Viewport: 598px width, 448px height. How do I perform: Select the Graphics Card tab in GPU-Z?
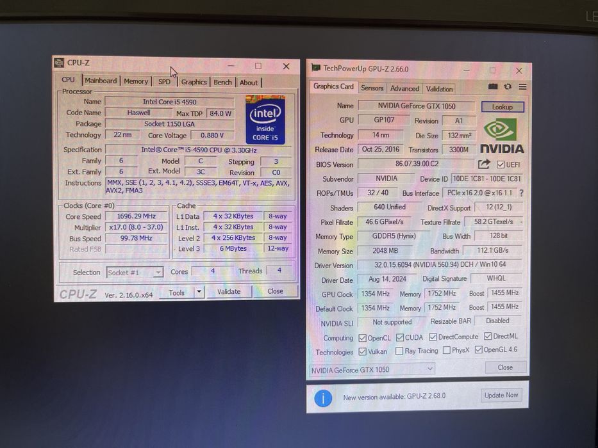(333, 86)
